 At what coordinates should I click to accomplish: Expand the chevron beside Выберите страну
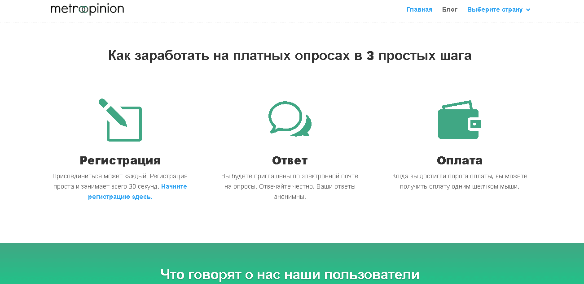(528, 10)
